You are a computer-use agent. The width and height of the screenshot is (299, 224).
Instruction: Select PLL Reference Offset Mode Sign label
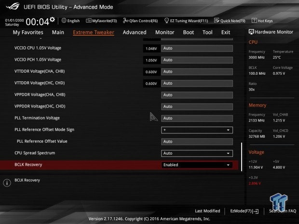tap(44, 130)
